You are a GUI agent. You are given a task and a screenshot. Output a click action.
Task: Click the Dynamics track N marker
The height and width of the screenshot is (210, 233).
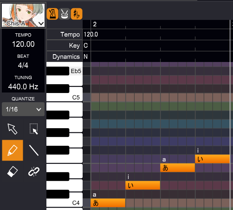(x=85, y=56)
